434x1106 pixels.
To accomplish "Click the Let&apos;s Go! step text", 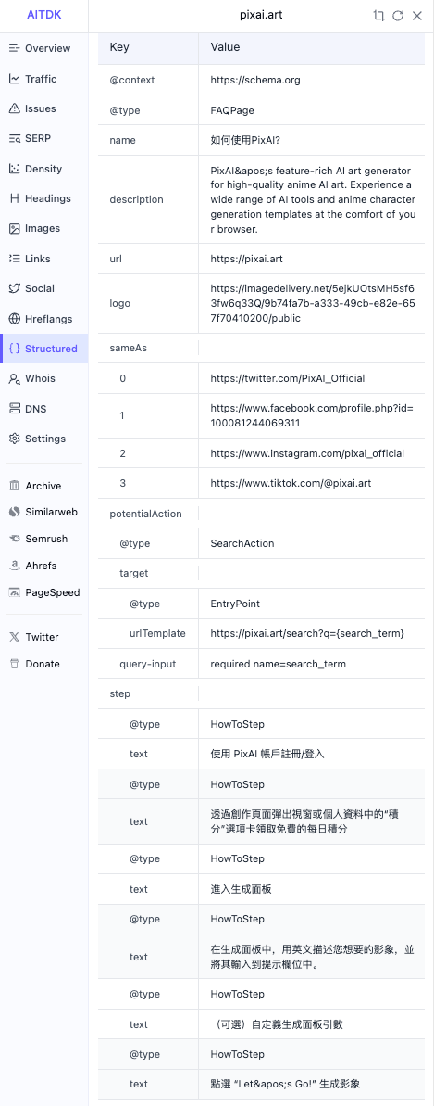I will (x=285, y=1084).
